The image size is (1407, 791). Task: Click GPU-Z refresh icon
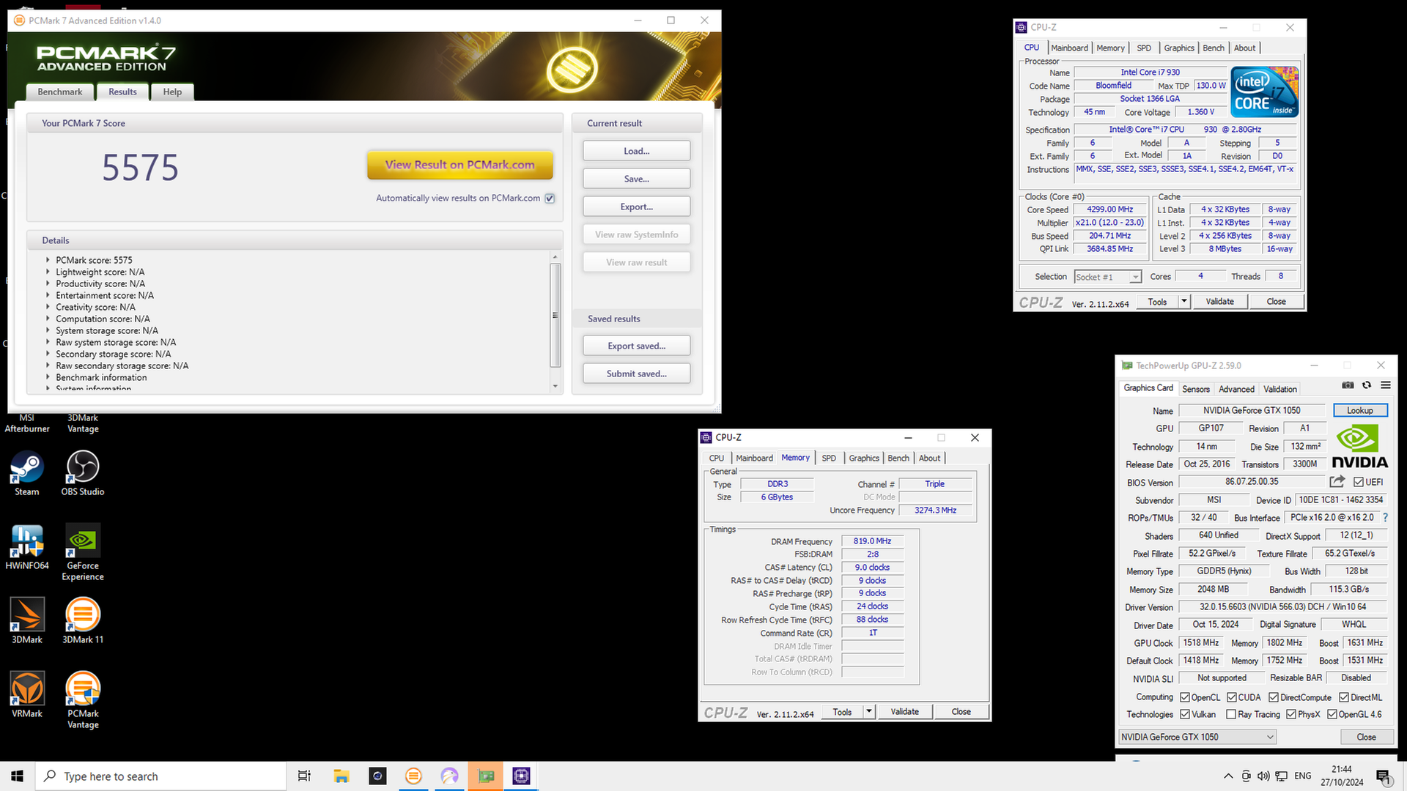(1367, 385)
